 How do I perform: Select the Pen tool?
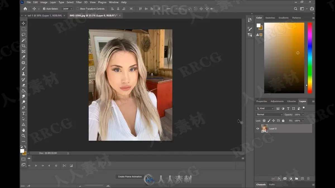pyautogui.click(x=23, y=108)
